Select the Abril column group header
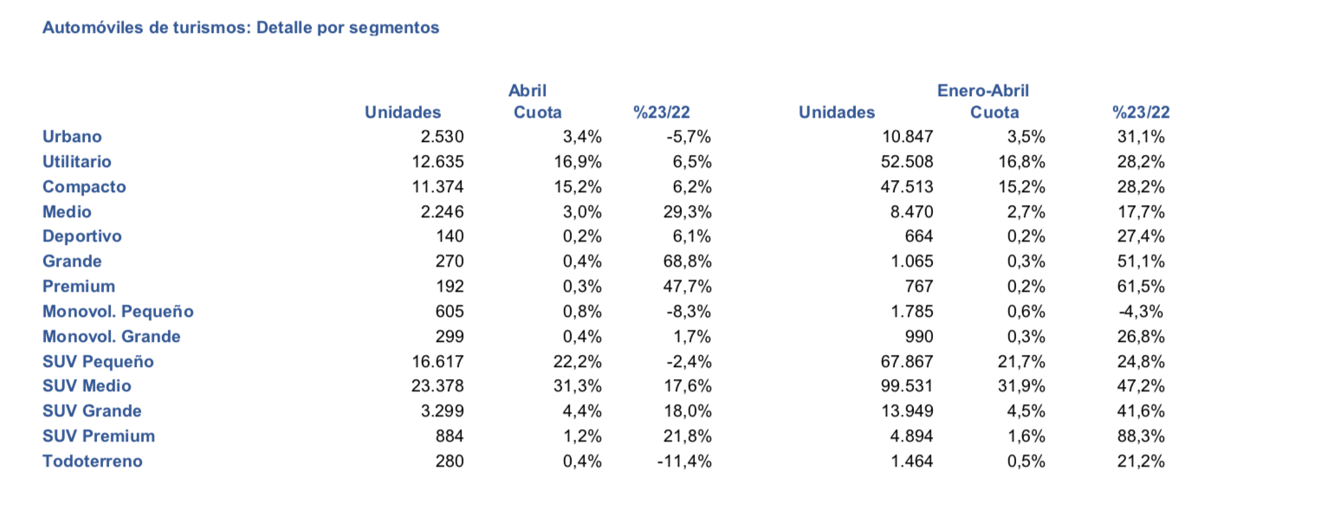 pos(527,90)
